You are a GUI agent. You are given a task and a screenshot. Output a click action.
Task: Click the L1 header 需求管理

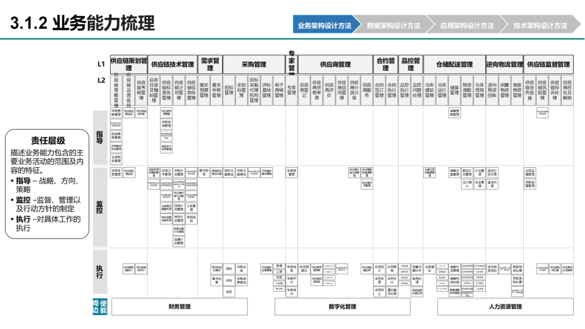[x=210, y=64]
